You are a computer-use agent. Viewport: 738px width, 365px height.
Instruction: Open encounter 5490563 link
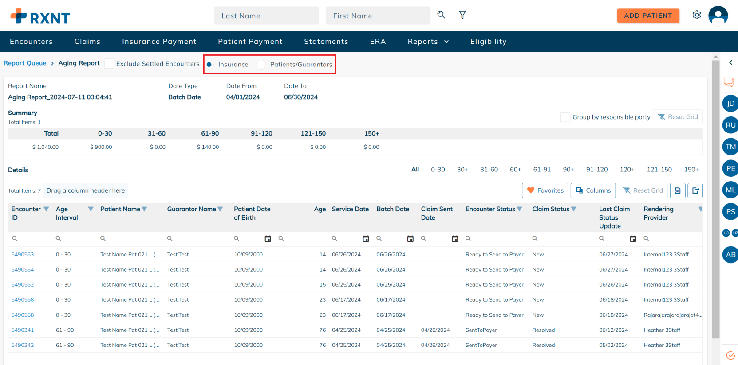click(x=23, y=255)
